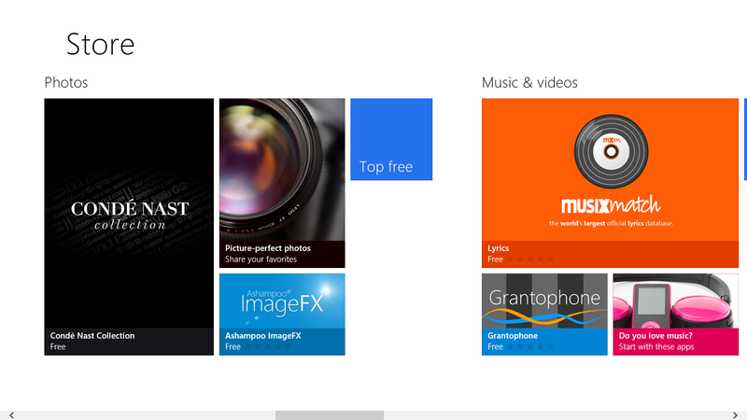This screenshot has width=747, height=420.
Task: Open the Do you love music tile
Action: click(x=675, y=315)
